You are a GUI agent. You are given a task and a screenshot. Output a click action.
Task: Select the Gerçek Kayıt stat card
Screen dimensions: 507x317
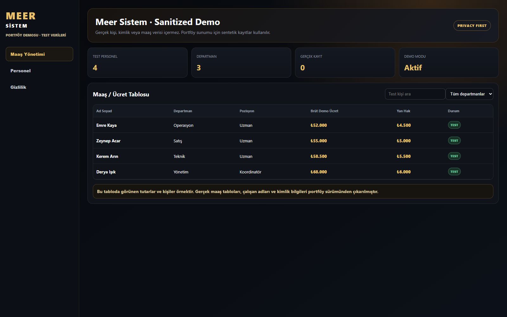click(x=345, y=62)
